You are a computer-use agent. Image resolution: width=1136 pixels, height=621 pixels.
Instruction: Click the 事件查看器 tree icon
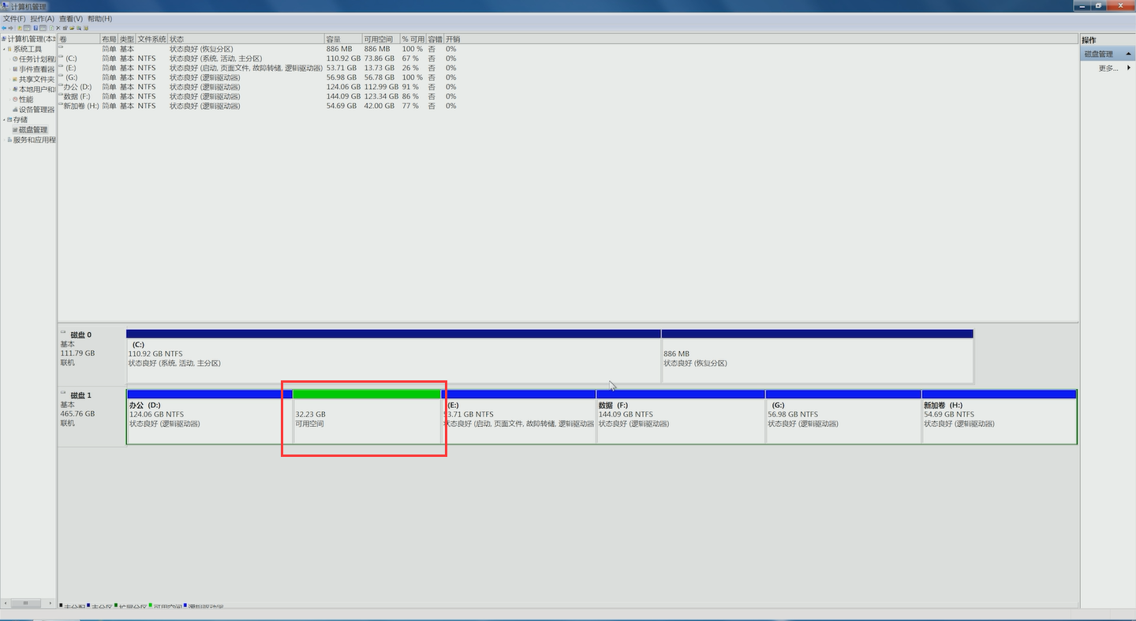pos(15,69)
